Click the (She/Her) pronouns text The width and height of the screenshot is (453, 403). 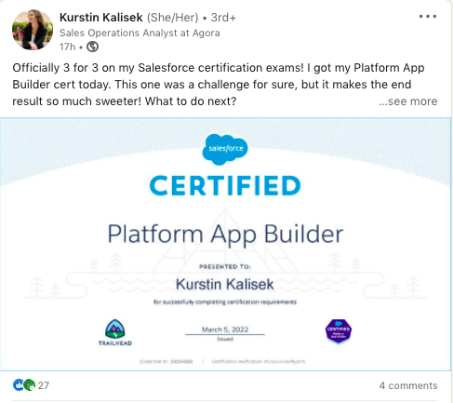[172, 18]
